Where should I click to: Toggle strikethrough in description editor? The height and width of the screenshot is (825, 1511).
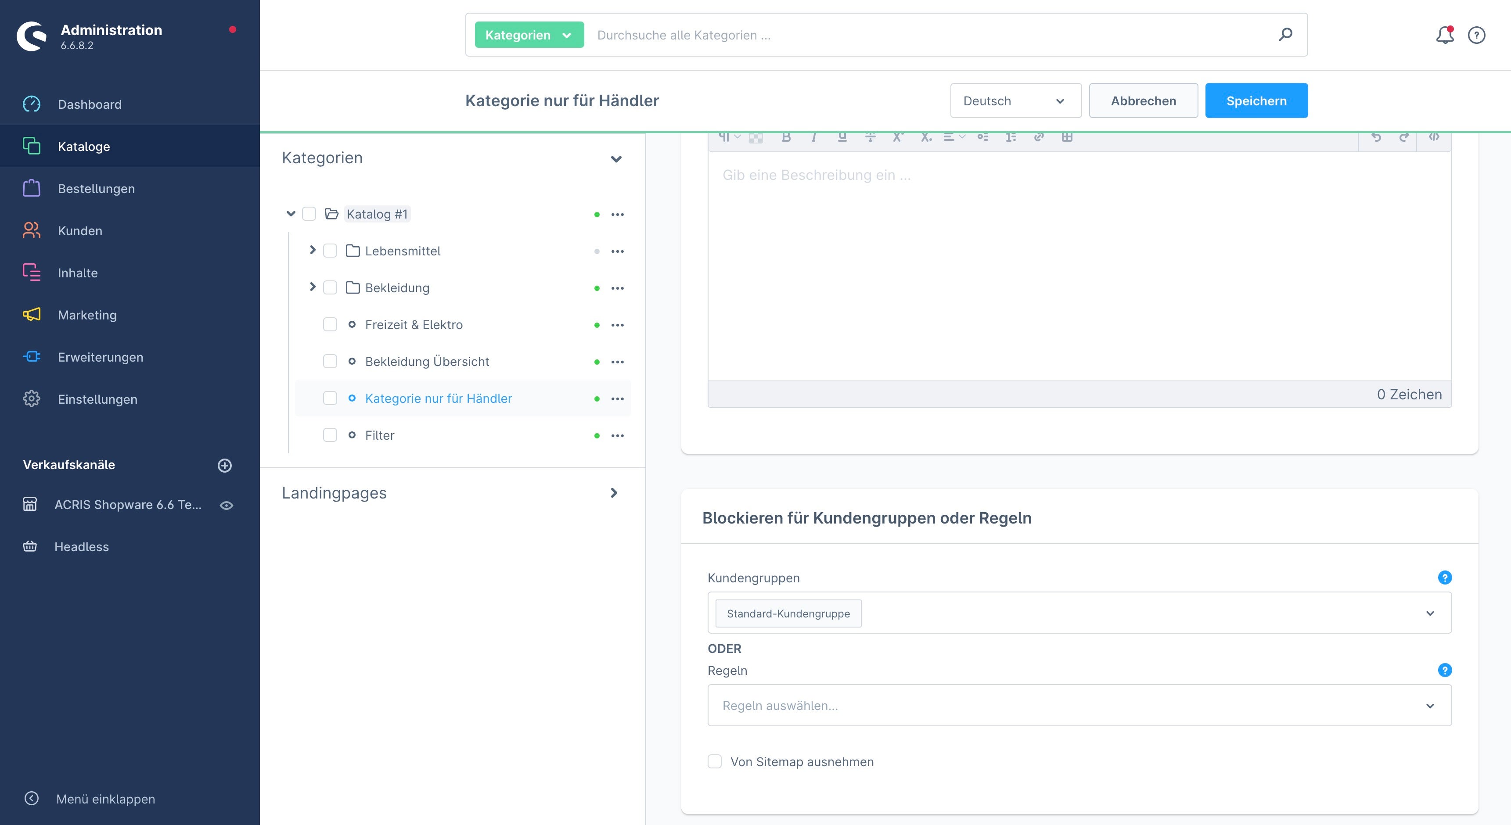pyautogui.click(x=871, y=137)
